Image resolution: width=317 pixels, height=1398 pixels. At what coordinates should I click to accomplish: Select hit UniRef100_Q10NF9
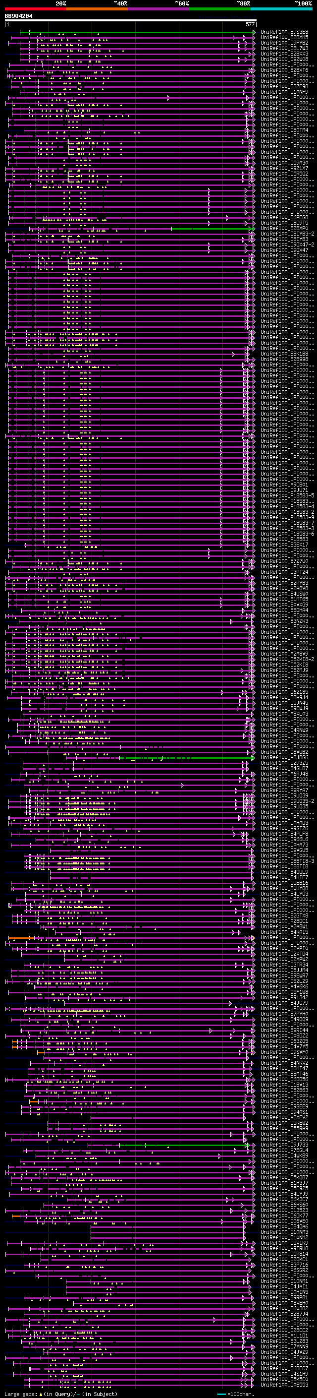click(284, 92)
